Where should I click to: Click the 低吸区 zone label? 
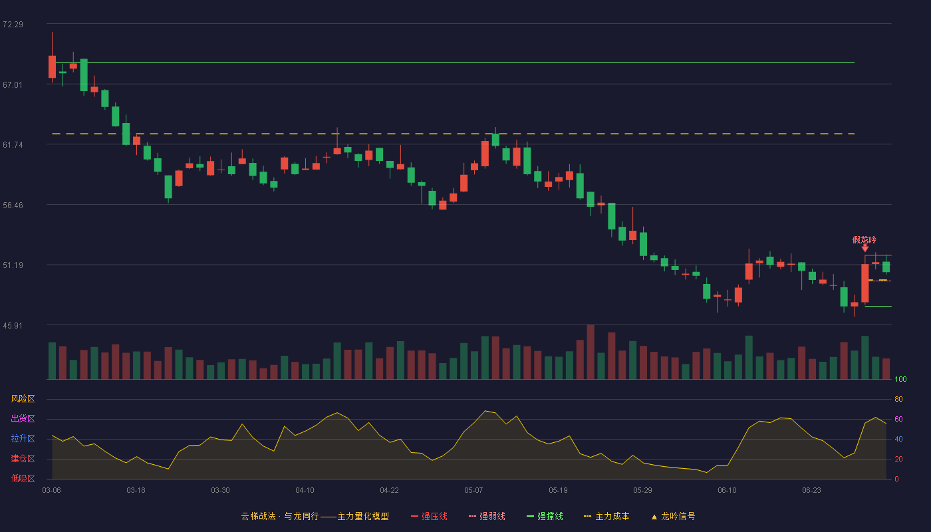click(23, 479)
